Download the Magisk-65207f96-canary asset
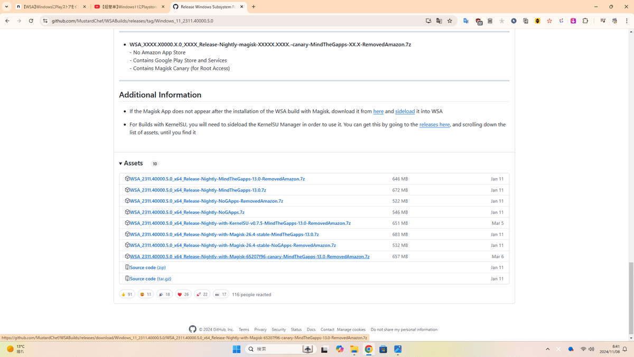This screenshot has width=634, height=357. click(250, 257)
